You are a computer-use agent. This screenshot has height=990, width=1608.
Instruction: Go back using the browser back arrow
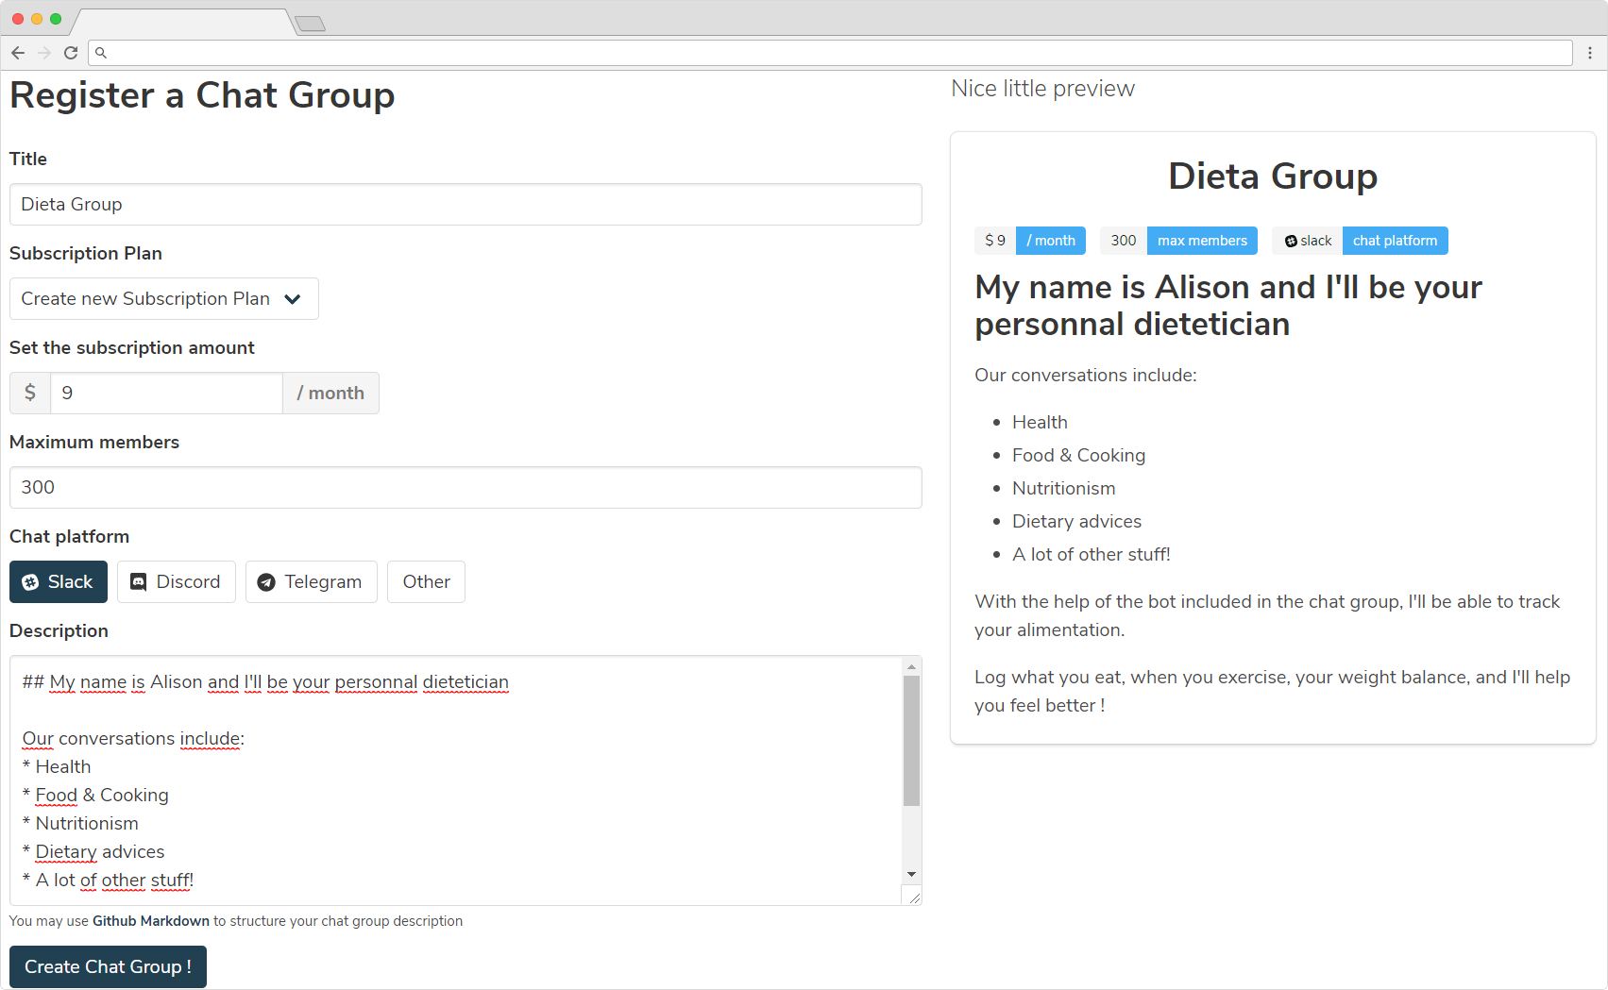pyautogui.click(x=18, y=53)
